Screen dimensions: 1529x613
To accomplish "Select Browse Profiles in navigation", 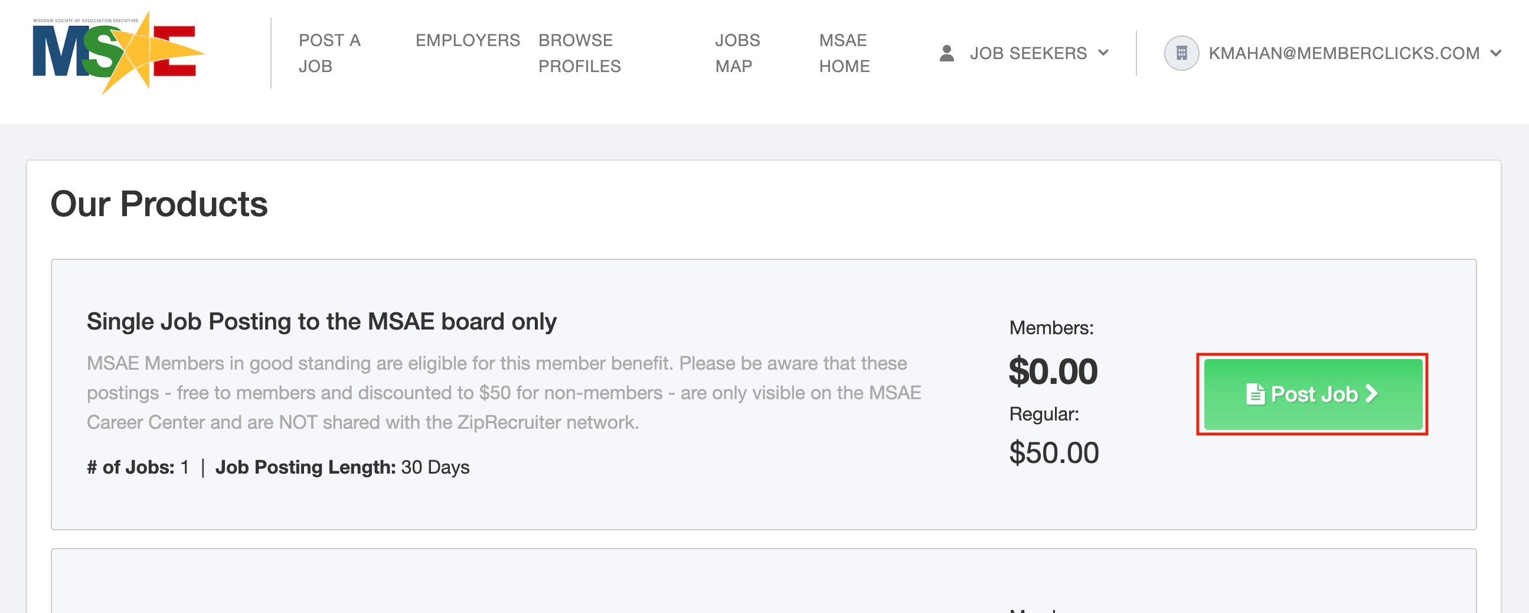I will coord(579,53).
